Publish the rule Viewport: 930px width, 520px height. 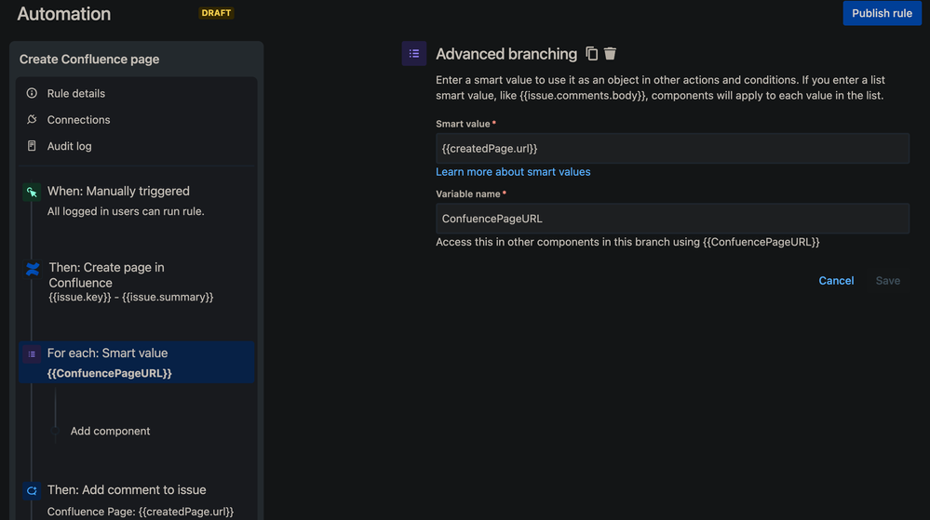(x=882, y=13)
